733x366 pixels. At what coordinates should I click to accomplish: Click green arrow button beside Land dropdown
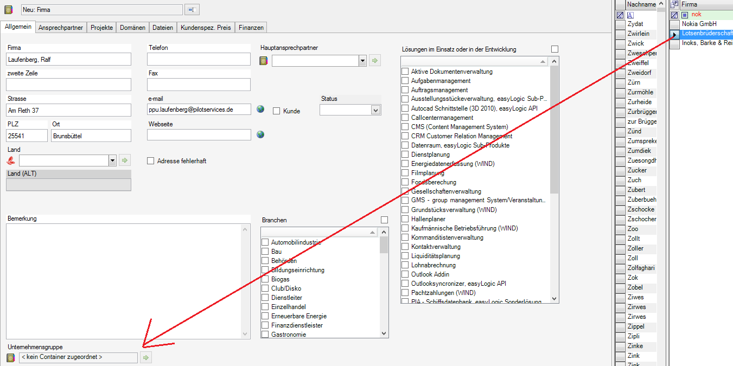pyautogui.click(x=125, y=160)
